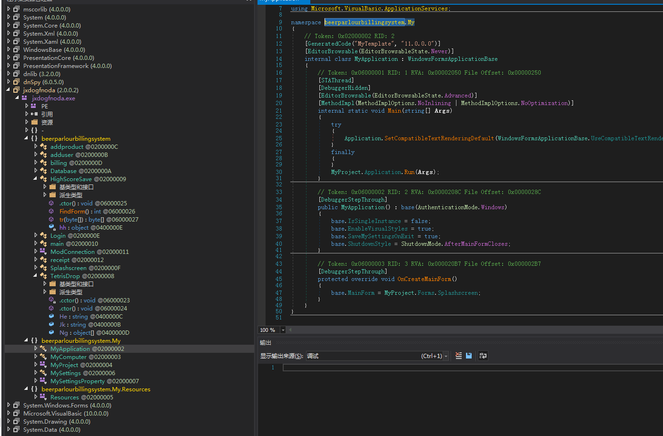Screen dimensions: 663x436
Task: Click folder icon of 派生类型 under TetrisDrop
Action: [x=52, y=292]
